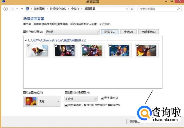
Task: Click the Forward navigation arrow
Action: click(x=12, y=9)
